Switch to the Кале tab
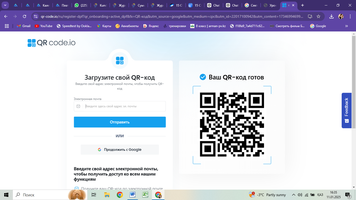 pyautogui.click(x=43, y=5)
